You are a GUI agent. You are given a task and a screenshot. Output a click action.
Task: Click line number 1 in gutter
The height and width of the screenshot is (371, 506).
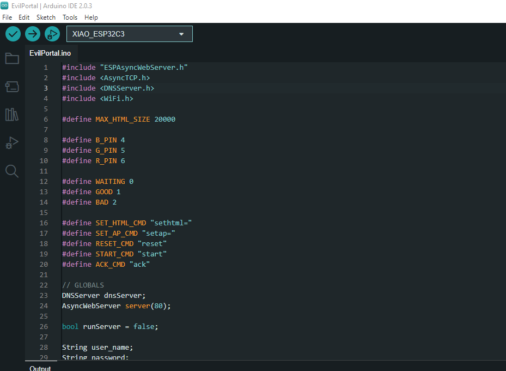(x=46, y=67)
